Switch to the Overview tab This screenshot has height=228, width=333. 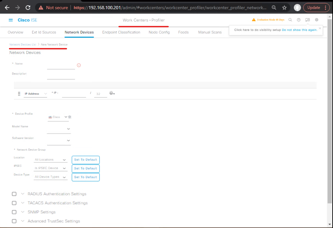click(16, 32)
